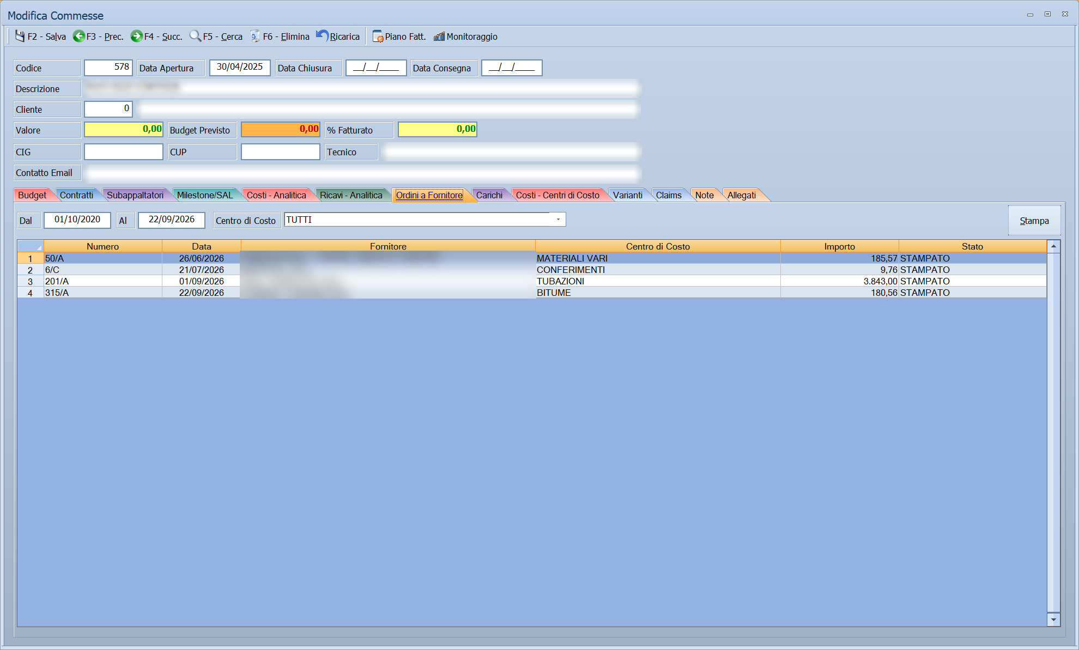Click the table scrollbar up arrow

click(1053, 246)
